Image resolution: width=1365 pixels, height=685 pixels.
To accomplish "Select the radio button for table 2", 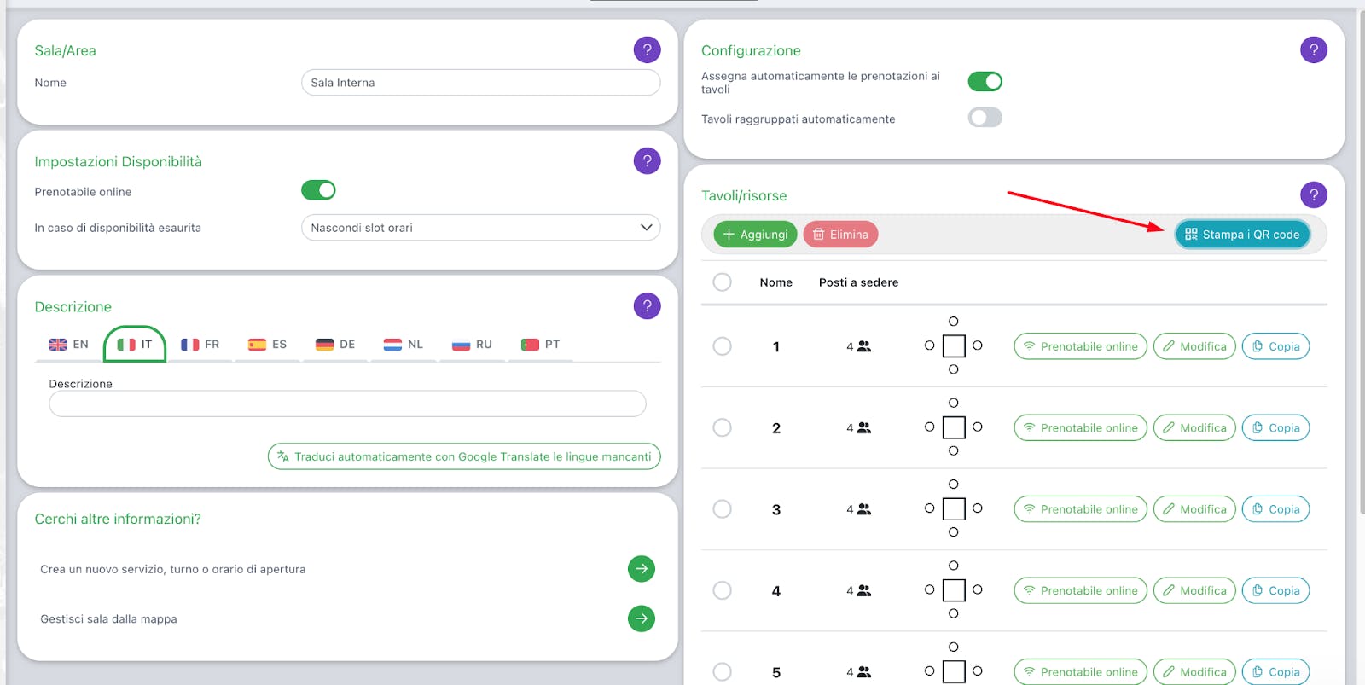I will [x=722, y=427].
